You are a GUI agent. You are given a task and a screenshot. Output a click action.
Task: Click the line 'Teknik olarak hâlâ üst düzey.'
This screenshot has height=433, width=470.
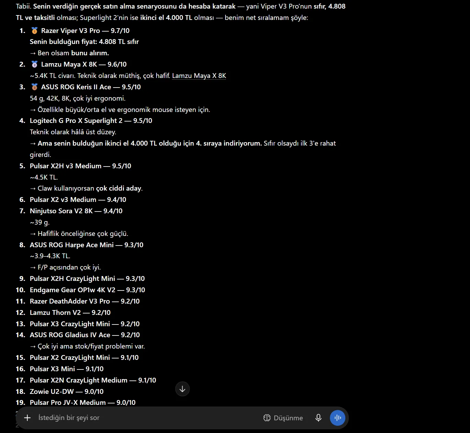pyautogui.click(x=73, y=132)
